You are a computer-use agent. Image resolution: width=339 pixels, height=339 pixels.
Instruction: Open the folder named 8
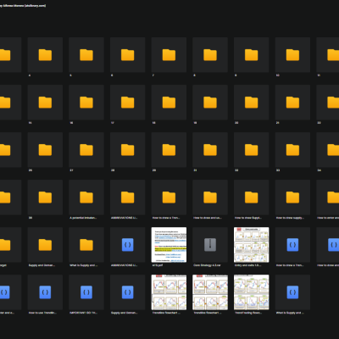coord(210,55)
